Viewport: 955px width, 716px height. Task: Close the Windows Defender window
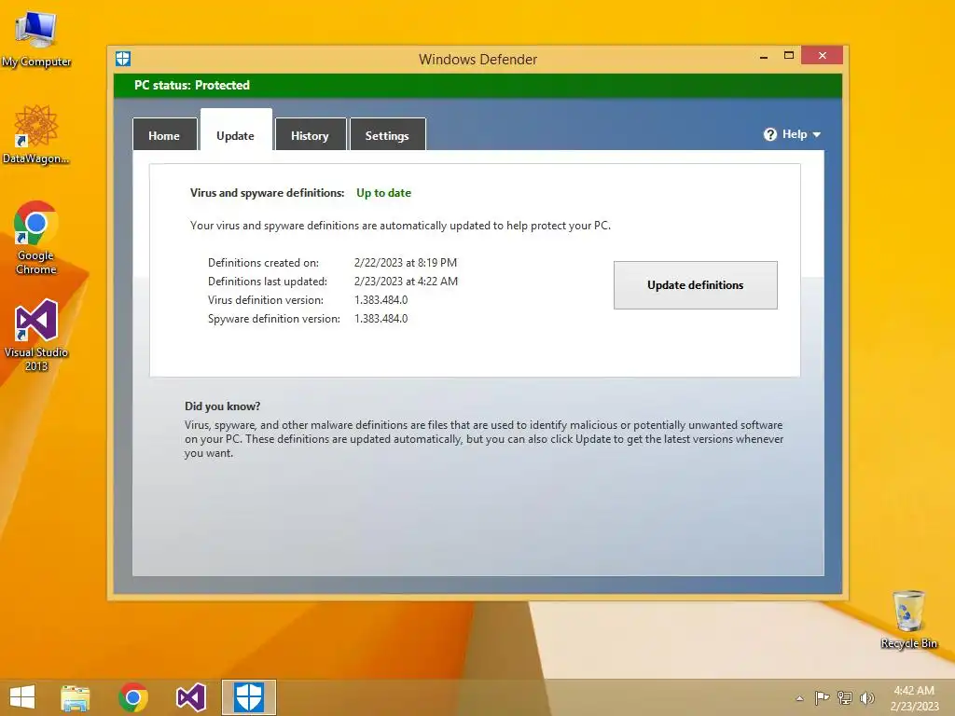pos(823,55)
